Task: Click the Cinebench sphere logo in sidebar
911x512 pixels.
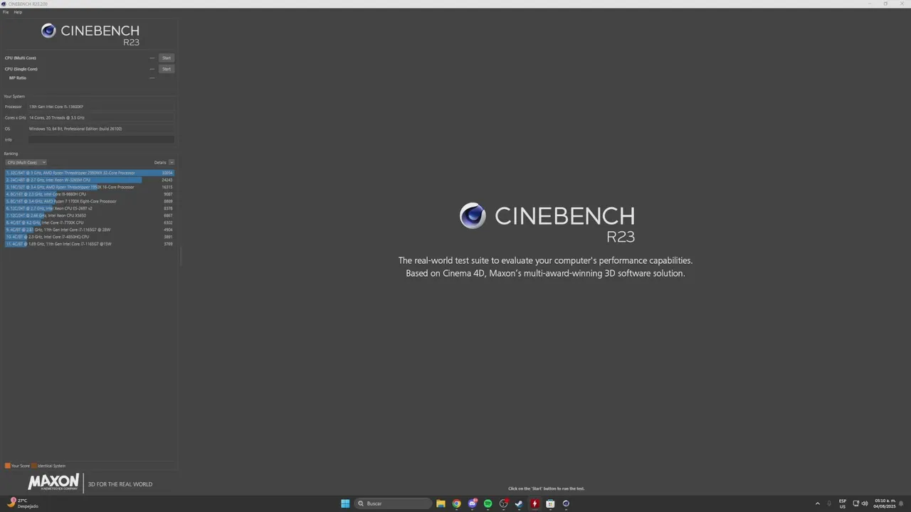Action: 48,31
